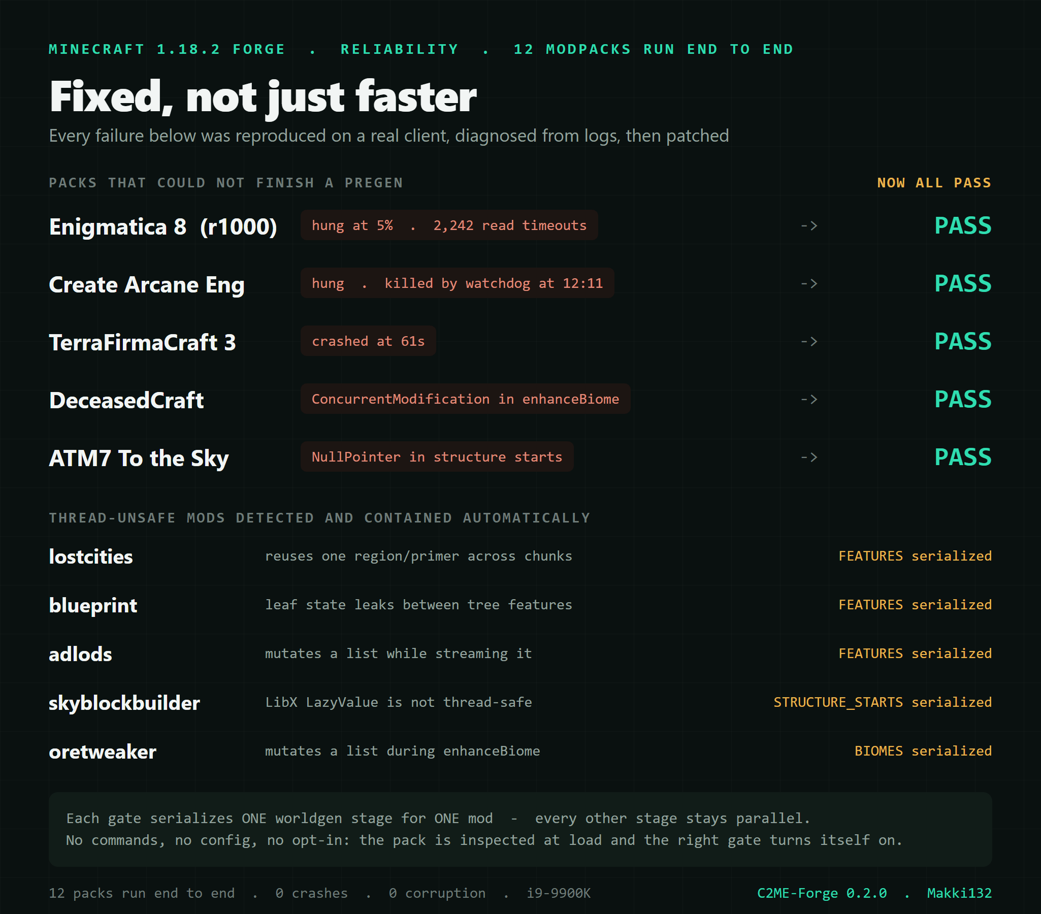Click PASS in the ATM7 To the Sky row

[x=963, y=458]
